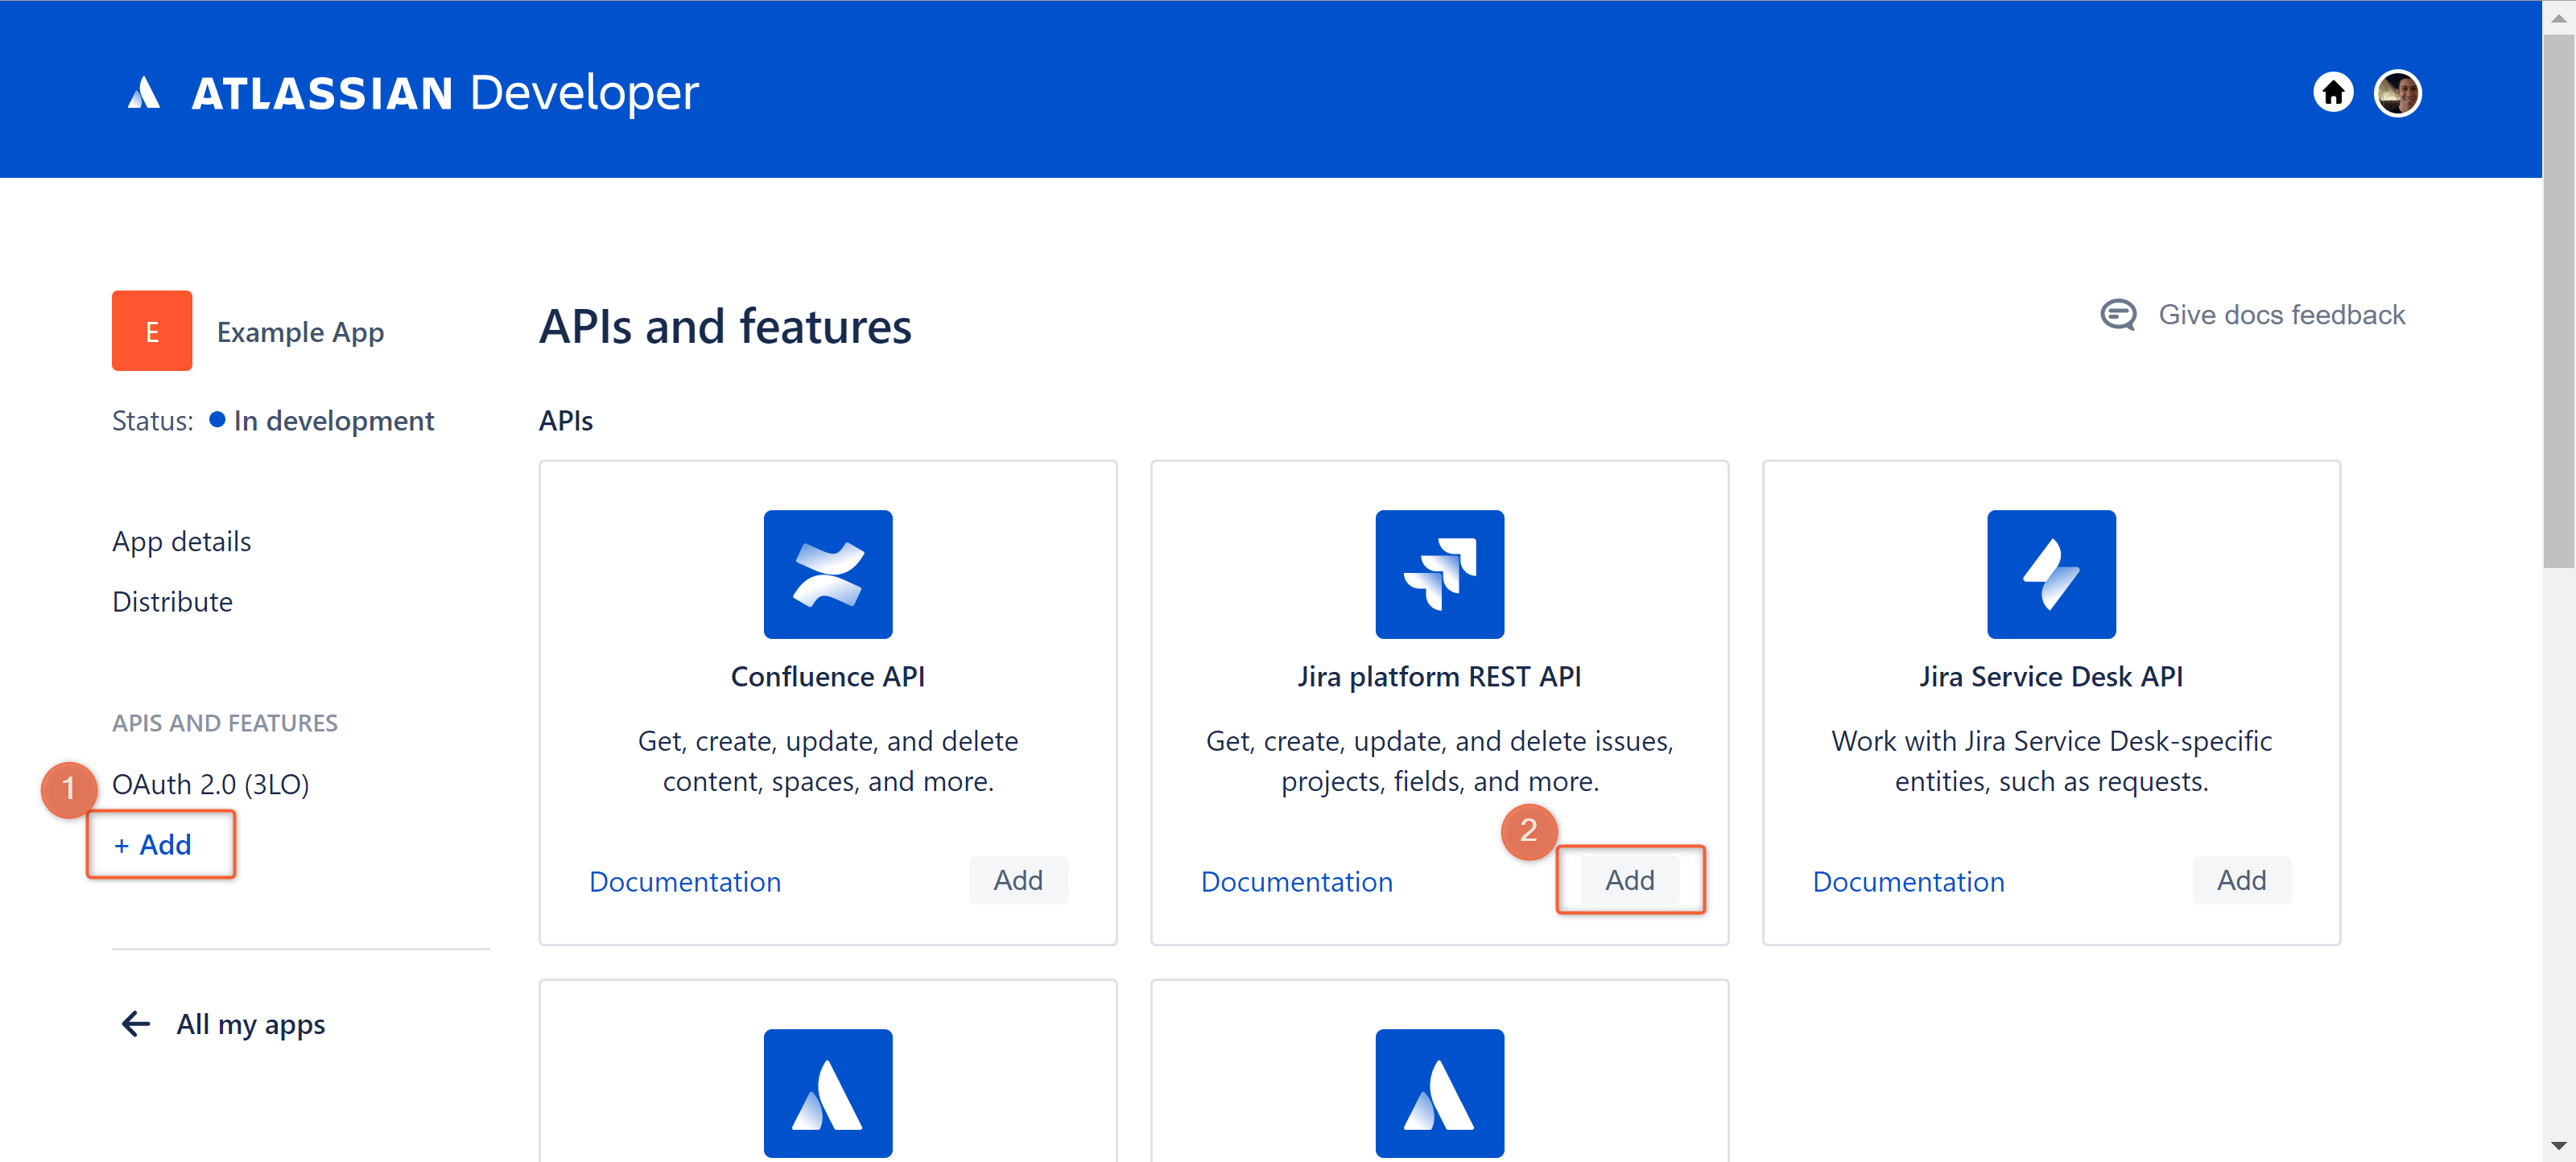Viewport: 2576px width, 1162px height.
Task: Click the Confluence API description text
Action: tap(828, 761)
